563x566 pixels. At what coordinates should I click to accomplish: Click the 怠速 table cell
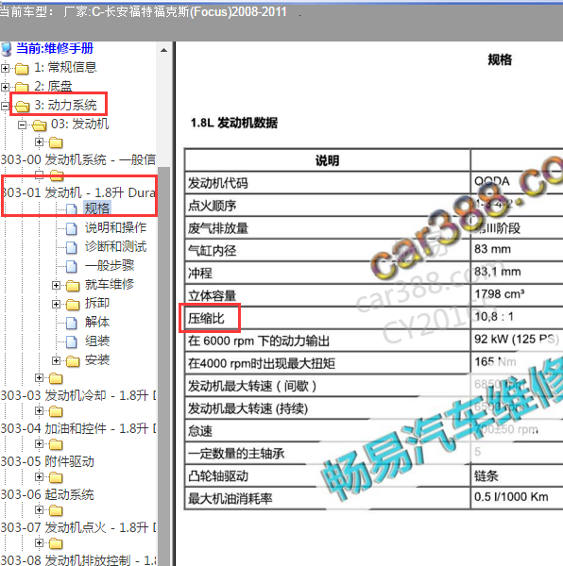[328, 431]
